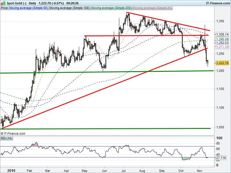Image resolution: width=231 pixels, height=173 pixels.
Task: Click the © IT-Finance.com copyright text
Action: coord(13,133)
